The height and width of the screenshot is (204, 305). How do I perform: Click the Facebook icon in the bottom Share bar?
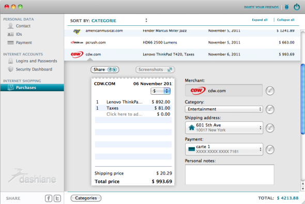pos(49,198)
